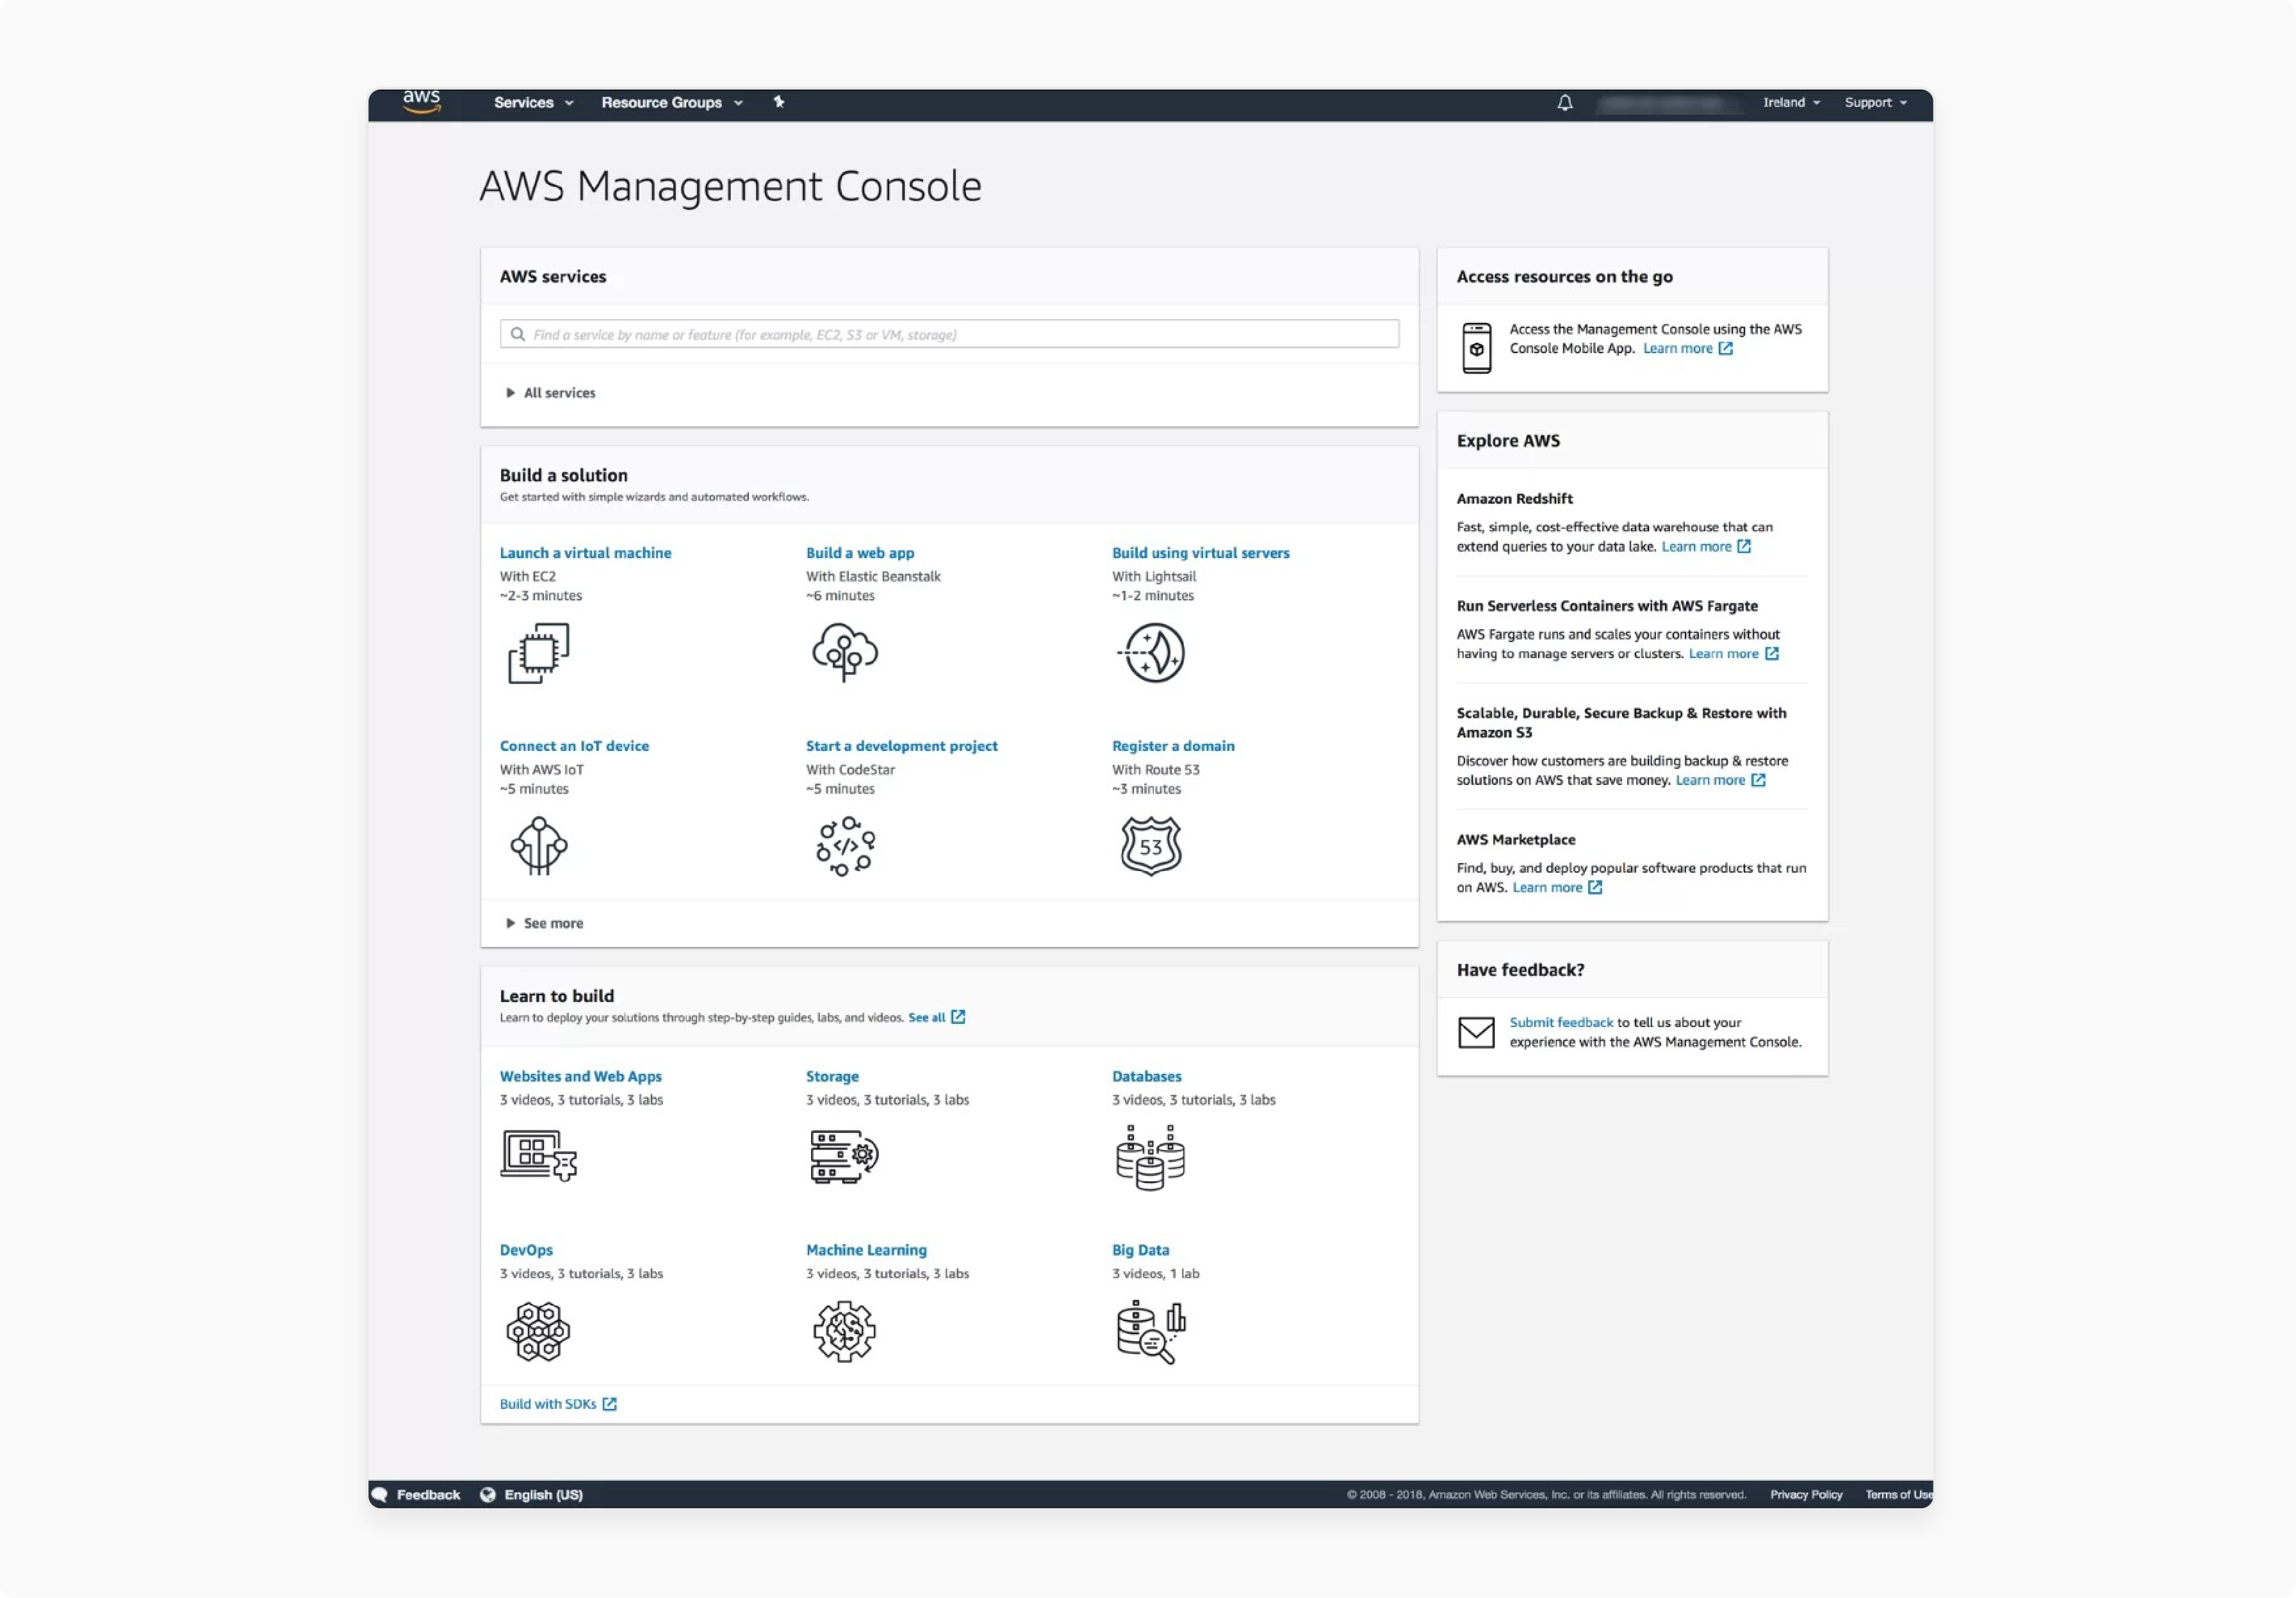This screenshot has height=1598, width=2296.
Task: Click the DevOps hexagon cluster icon
Action: [x=538, y=1331]
